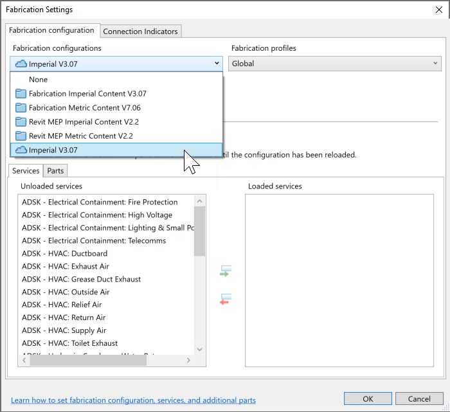Viewport: 450px width, 412px height.
Task: Open the learn how to set fabrication link
Action: (133, 400)
